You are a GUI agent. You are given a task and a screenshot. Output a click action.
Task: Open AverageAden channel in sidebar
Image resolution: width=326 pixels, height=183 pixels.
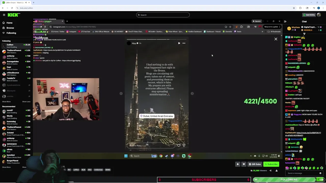[16, 63]
